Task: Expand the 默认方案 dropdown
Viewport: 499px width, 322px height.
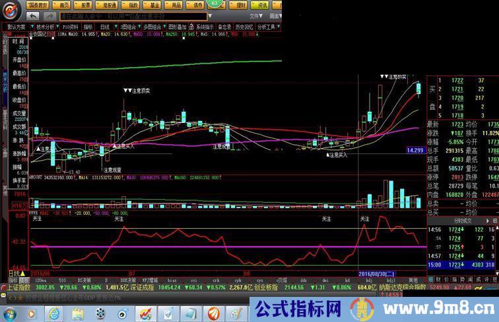Action: tap(17, 27)
